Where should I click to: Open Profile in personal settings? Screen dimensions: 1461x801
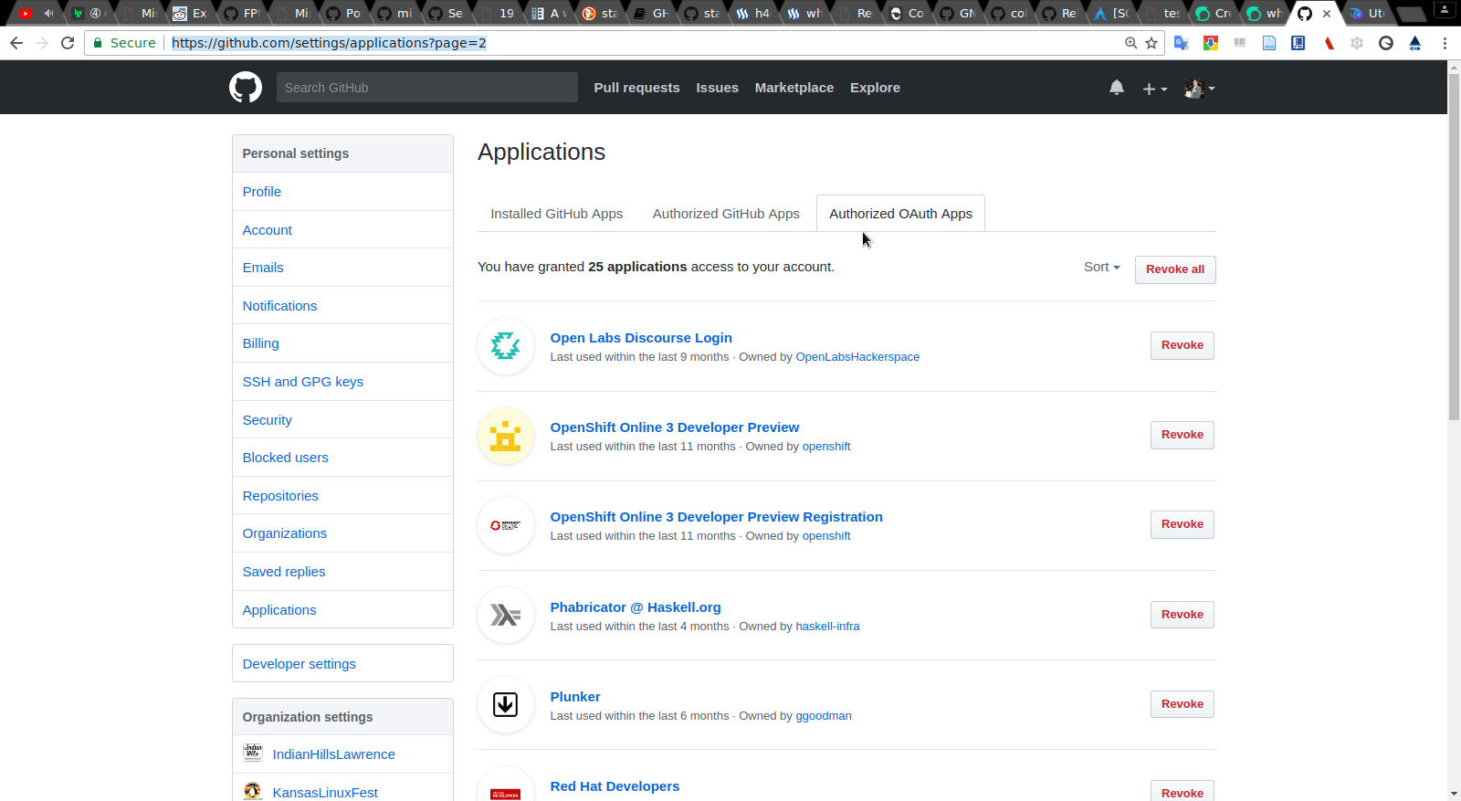(x=342, y=192)
